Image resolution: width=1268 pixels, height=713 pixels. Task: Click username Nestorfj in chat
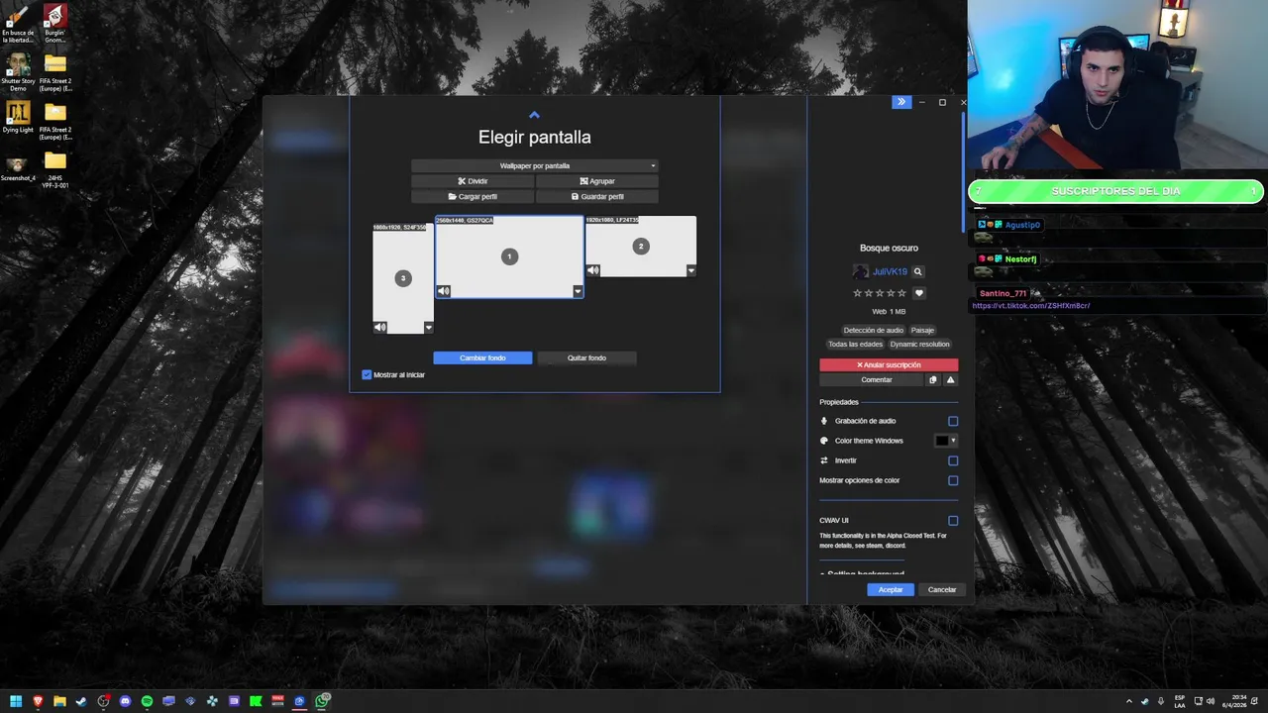pyautogui.click(x=1020, y=259)
